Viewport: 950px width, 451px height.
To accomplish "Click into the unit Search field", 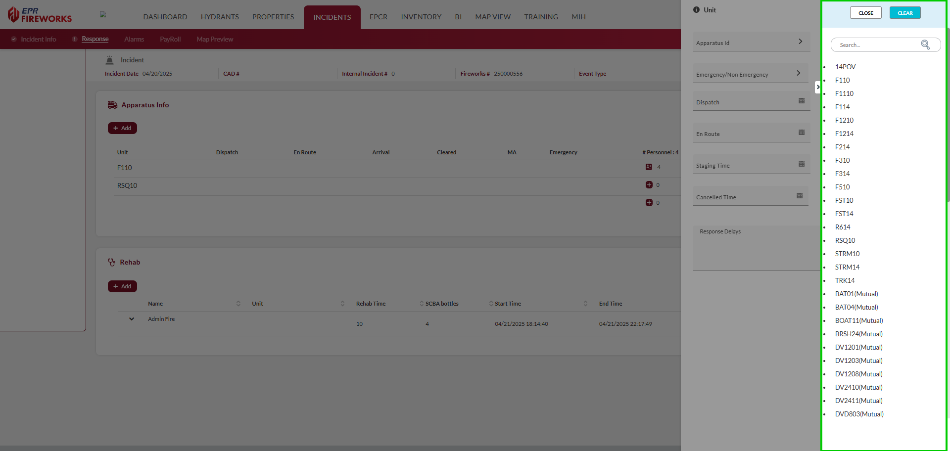I will click(x=876, y=45).
